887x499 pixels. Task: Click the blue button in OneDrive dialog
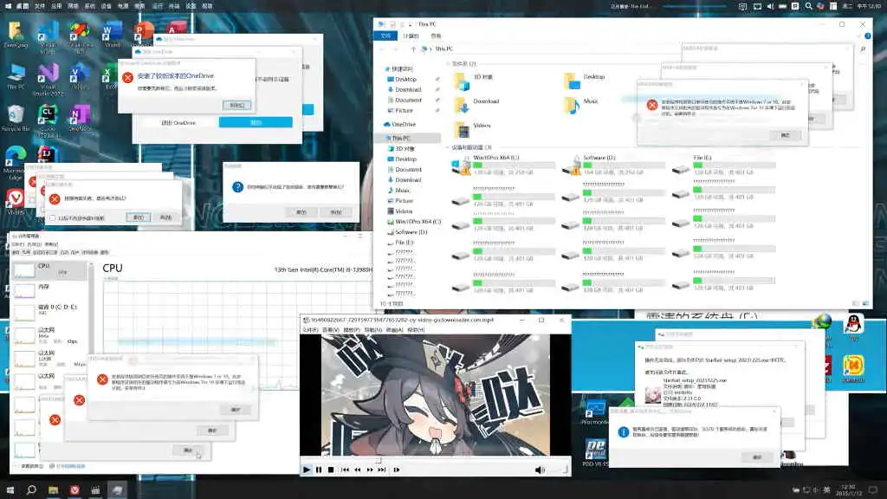click(256, 123)
